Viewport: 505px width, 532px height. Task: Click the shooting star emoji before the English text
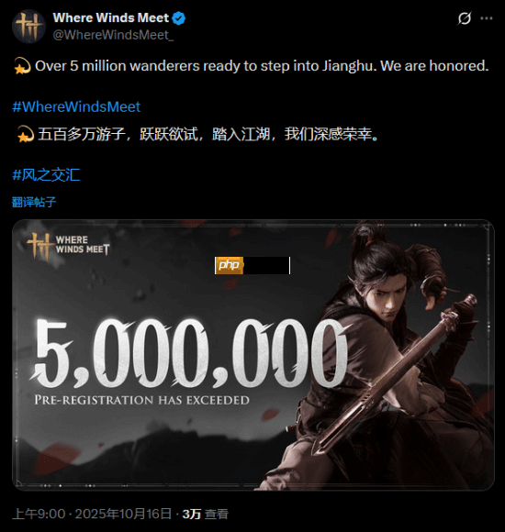pos(22,66)
